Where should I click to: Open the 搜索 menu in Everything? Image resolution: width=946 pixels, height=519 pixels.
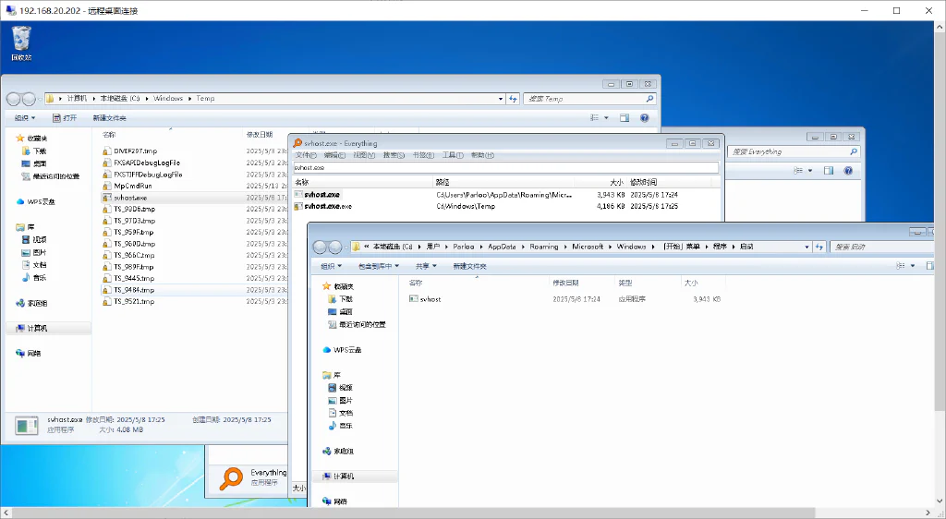394,155
